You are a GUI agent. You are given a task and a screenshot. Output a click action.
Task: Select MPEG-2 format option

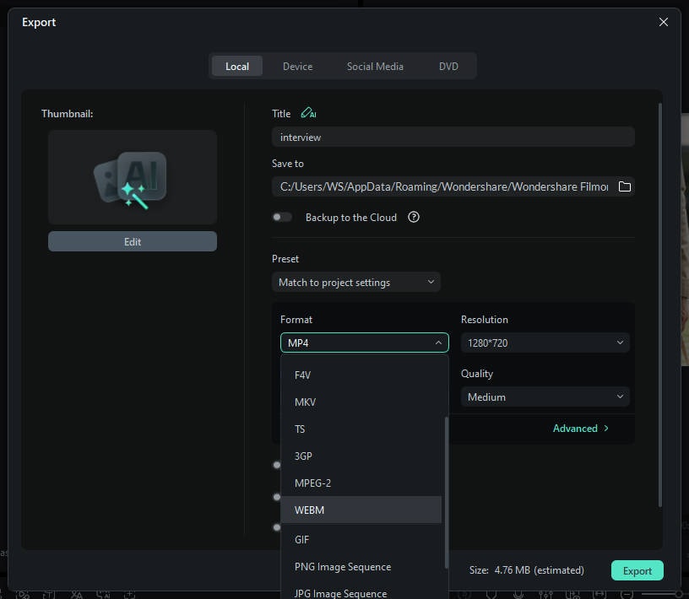click(361, 483)
